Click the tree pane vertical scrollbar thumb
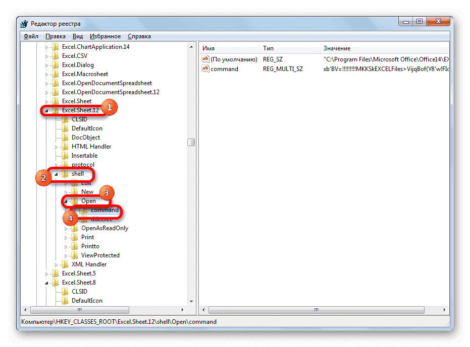This screenshot has width=470, height=347. [x=191, y=142]
